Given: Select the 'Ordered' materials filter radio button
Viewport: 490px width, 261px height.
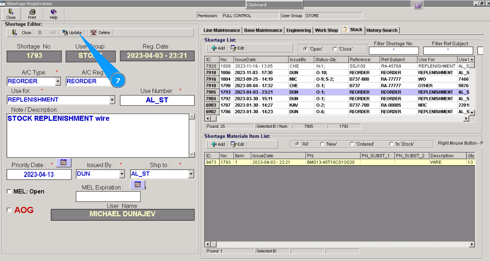Looking at the screenshot, I should (x=352, y=144).
